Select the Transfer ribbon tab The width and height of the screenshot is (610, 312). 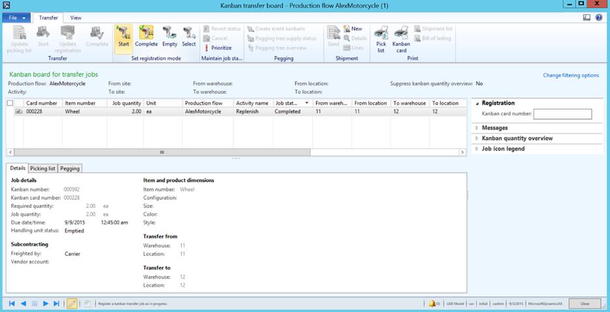pyautogui.click(x=49, y=18)
